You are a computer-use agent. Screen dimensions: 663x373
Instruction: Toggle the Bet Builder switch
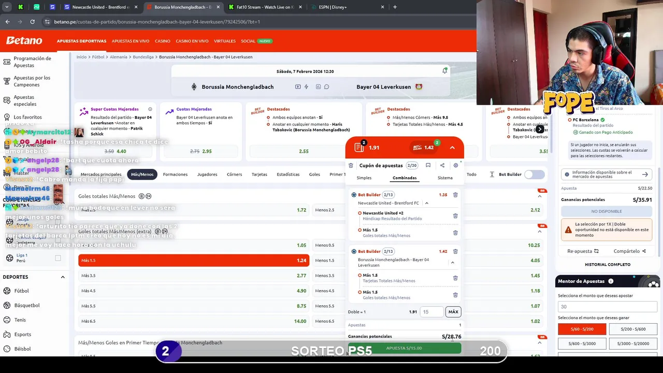coord(534,175)
